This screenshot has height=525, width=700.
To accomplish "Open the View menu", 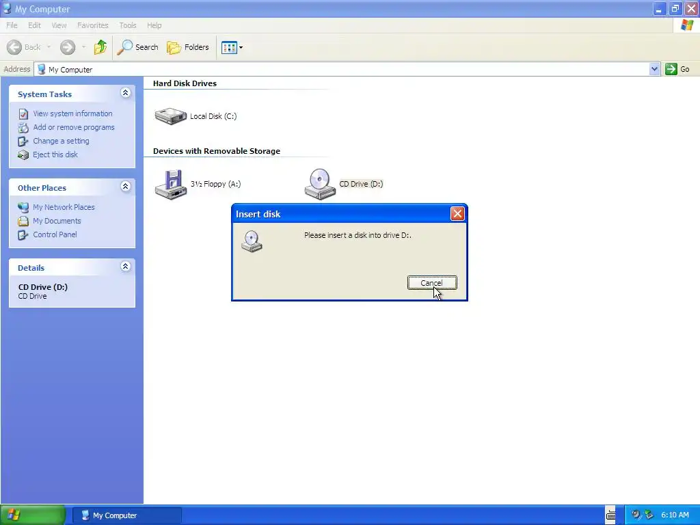I will coord(59,25).
